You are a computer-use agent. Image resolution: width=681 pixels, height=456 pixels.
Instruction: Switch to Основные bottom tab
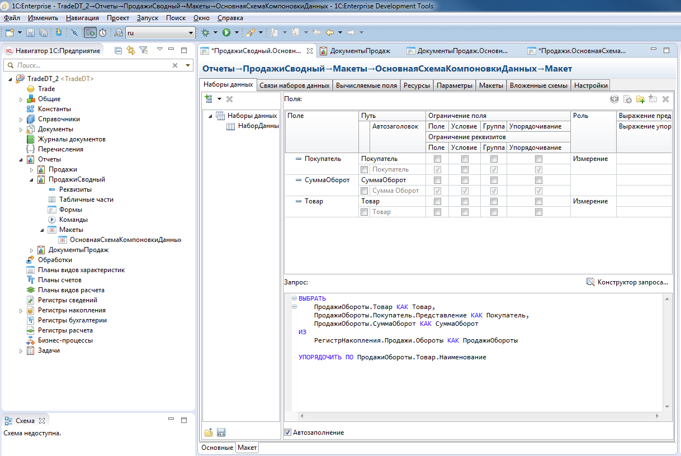tap(217, 448)
